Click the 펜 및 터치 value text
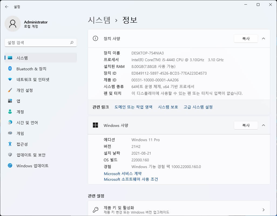This screenshot has height=216, width=277. coord(187,93)
